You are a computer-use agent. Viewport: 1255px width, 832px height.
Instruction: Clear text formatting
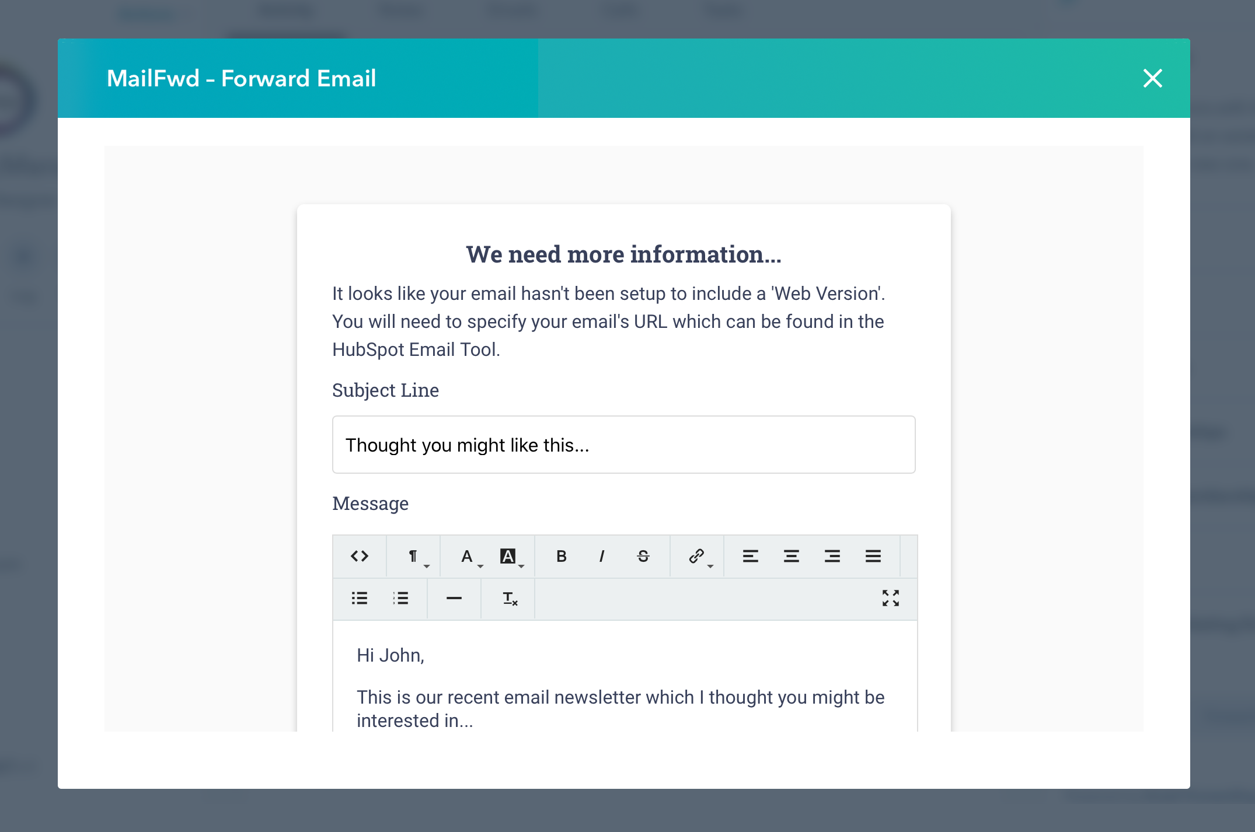point(509,598)
